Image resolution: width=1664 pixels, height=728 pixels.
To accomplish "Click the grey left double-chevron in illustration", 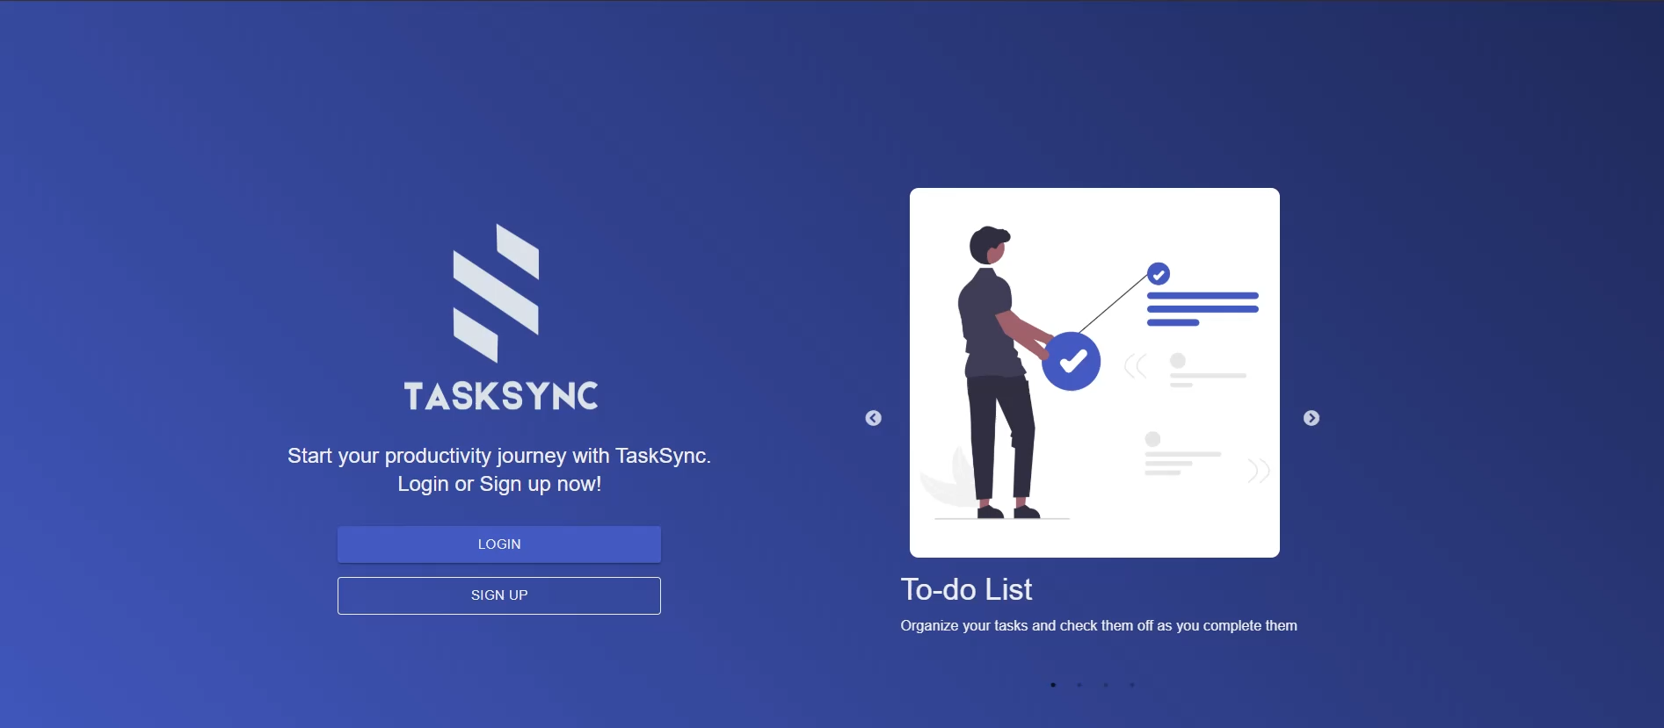I will (1136, 366).
